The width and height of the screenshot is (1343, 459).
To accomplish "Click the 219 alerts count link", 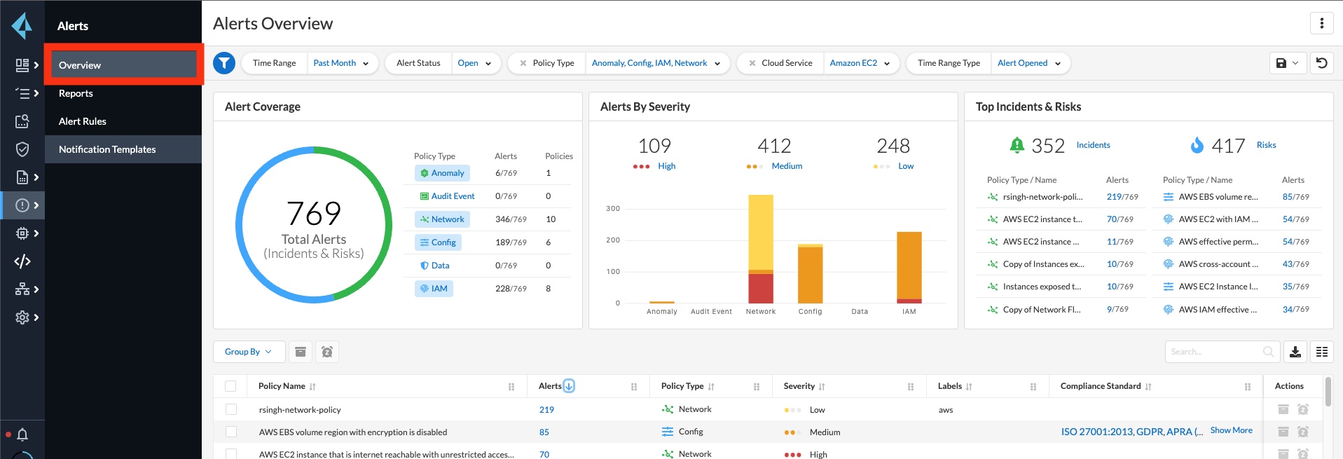I will (x=546, y=410).
